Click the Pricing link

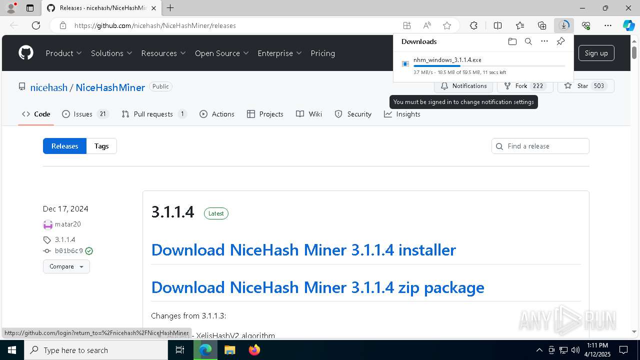point(322,53)
